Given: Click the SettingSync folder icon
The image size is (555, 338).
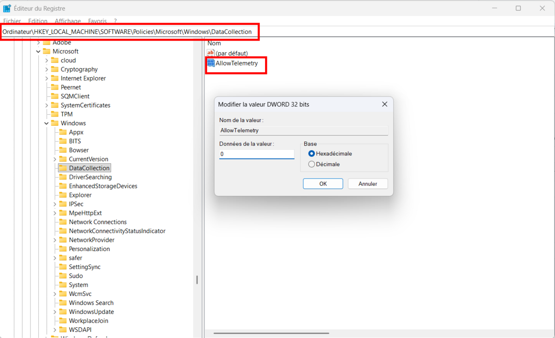Looking at the screenshot, I should [62, 267].
